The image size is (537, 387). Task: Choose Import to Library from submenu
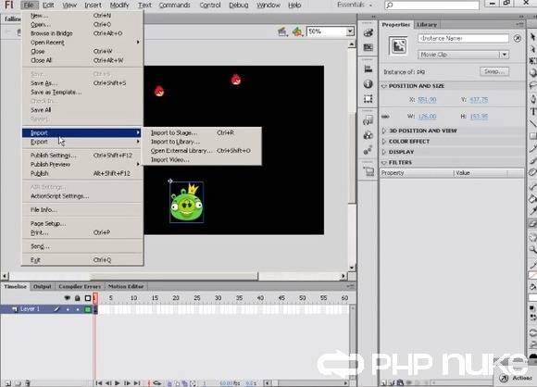(202, 142)
